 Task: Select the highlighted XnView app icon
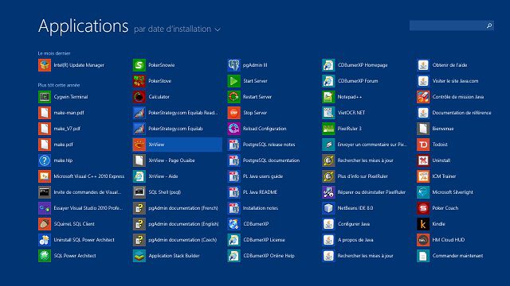coord(139,145)
